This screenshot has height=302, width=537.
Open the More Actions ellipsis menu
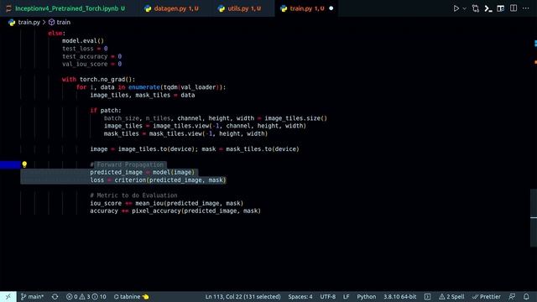pos(525,8)
